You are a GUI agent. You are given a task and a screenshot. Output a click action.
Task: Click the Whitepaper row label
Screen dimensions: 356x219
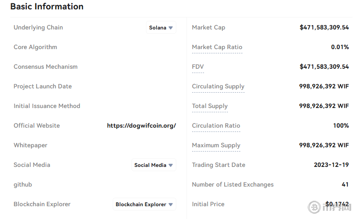[x=30, y=146]
